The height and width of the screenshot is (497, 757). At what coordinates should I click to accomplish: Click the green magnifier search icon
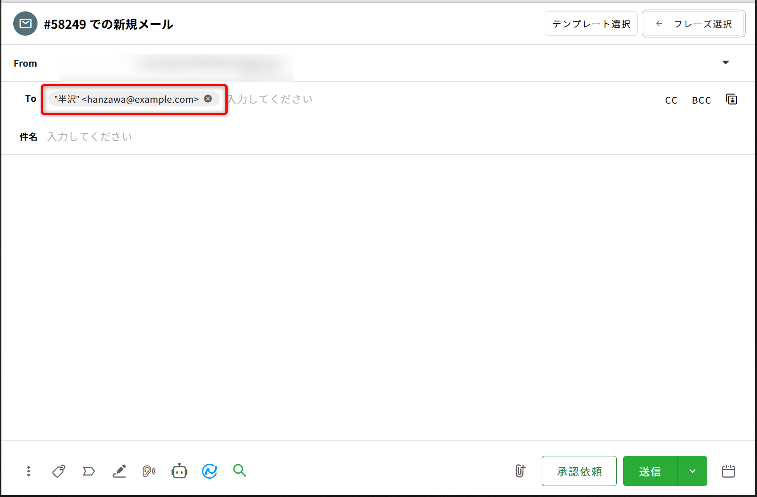coord(240,471)
